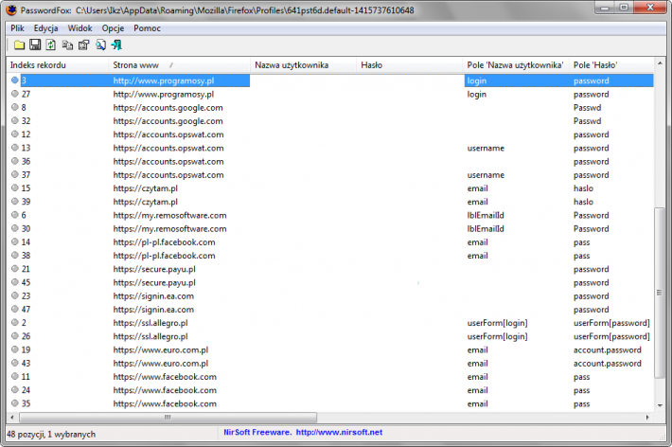Select www.facebook.com URL in record 24
672x447 pixels.
coord(165,390)
